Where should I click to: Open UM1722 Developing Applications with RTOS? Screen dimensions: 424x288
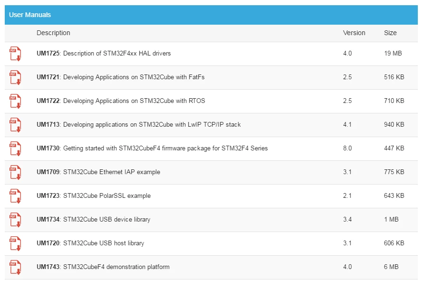pyautogui.click(x=121, y=101)
